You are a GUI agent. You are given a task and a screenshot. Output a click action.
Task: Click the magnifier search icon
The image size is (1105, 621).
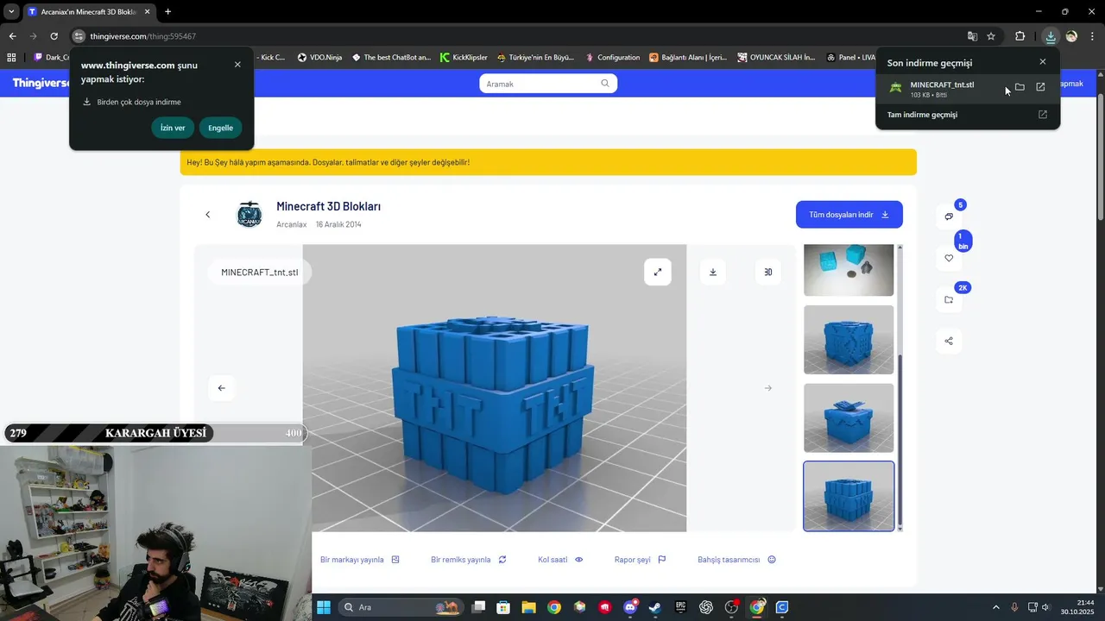pos(605,84)
